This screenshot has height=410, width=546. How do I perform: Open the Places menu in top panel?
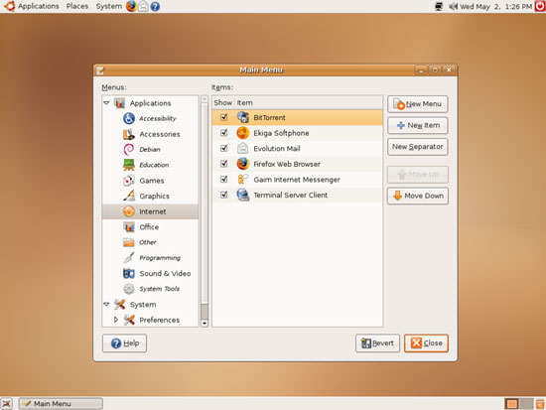coord(77,6)
